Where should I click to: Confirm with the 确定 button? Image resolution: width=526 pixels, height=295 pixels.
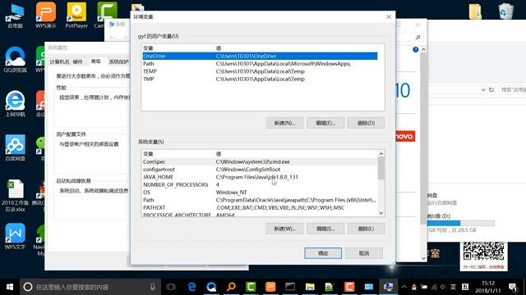click(323, 253)
